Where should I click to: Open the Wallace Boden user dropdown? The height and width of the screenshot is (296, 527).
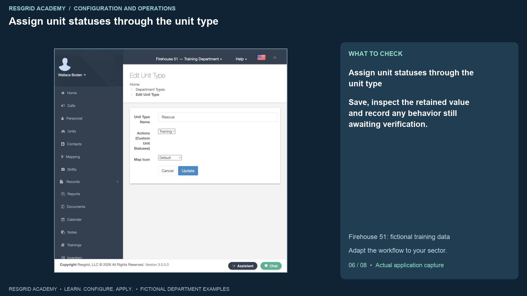[72, 75]
